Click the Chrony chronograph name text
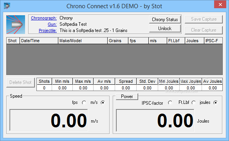 66,18
